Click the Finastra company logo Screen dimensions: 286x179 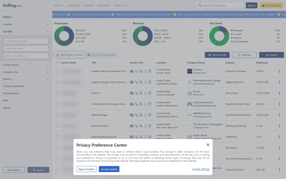click(x=189, y=71)
